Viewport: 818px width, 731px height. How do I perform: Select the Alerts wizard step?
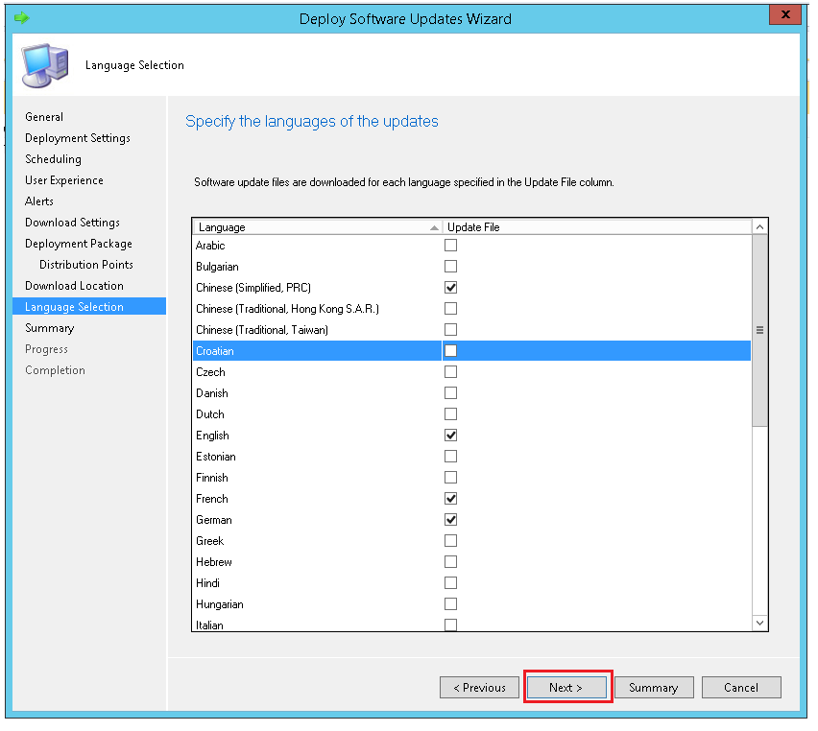(x=38, y=200)
